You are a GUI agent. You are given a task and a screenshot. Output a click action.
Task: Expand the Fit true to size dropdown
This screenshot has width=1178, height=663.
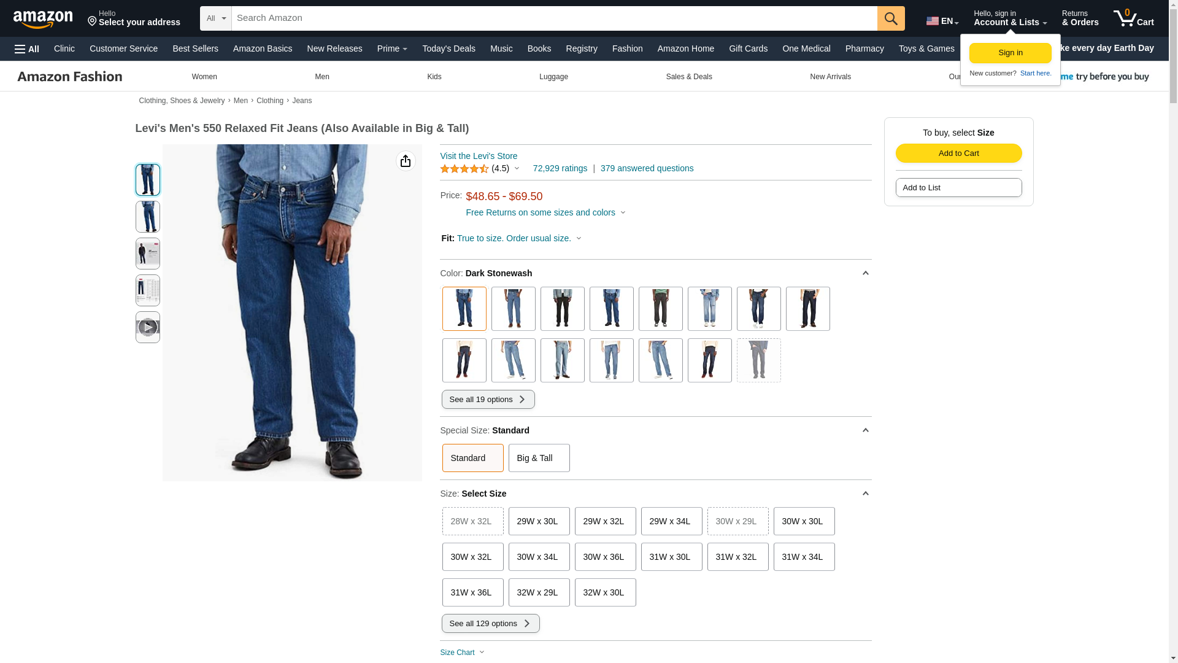[x=578, y=238]
